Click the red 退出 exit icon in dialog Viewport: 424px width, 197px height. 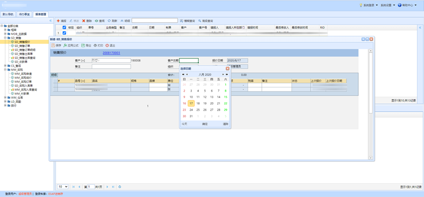[x=107, y=46]
